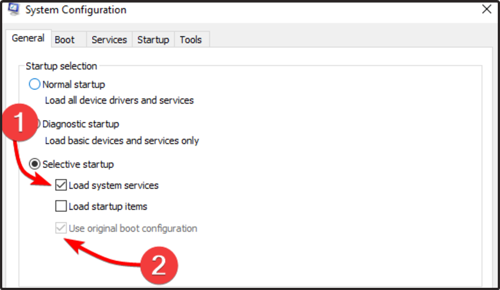Pick the Selective startup radio button
Viewport: 500px width, 290px height.
coord(35,165)
